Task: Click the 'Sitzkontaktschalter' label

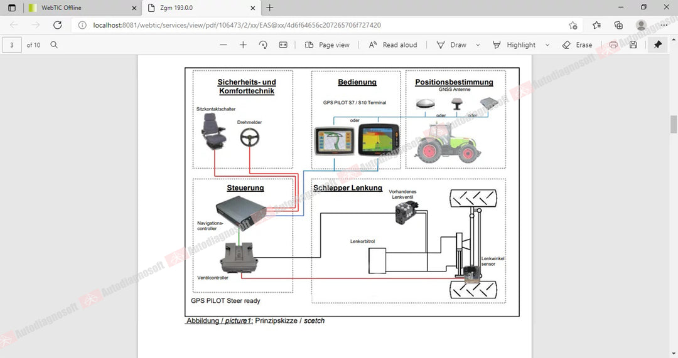Action: point(216,109)
